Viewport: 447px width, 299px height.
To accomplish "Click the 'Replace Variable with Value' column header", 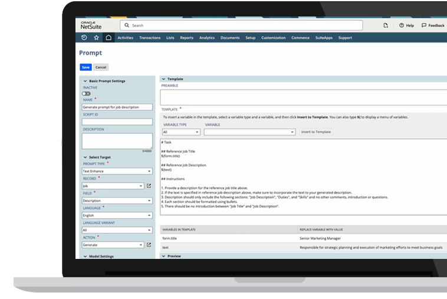I will (321, 229).
